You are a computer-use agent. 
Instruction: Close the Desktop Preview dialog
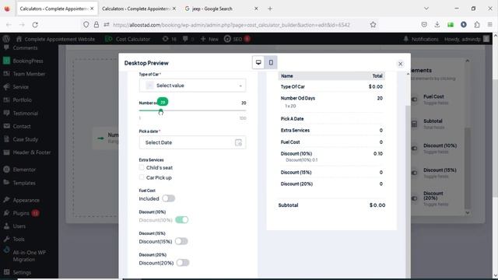(x=401, y=64)
